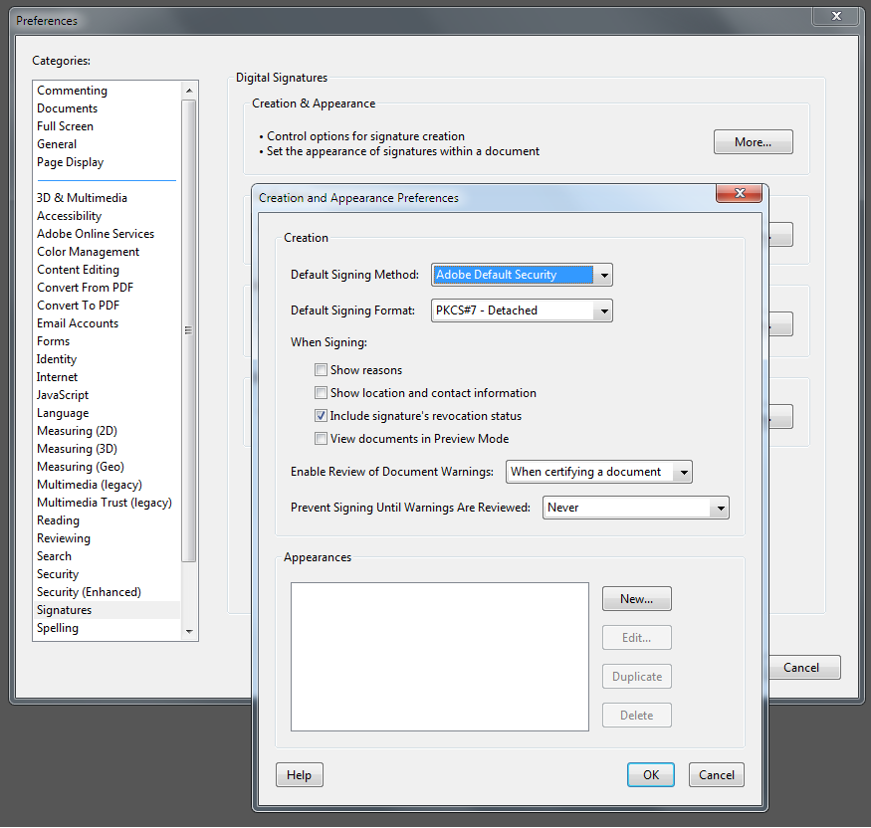Click the Categories list scroll up arrow

(189, 90)
